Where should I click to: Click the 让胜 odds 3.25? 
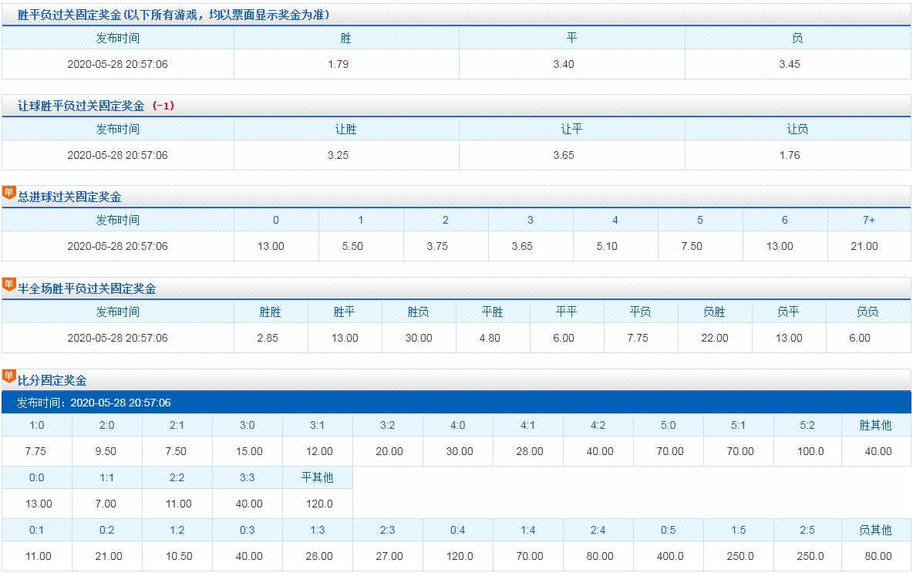click(339, 155)
